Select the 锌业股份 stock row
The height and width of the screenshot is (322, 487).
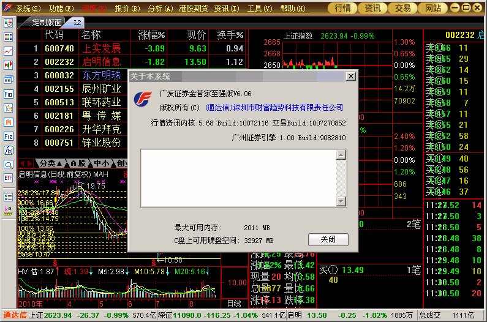[73, 143]
